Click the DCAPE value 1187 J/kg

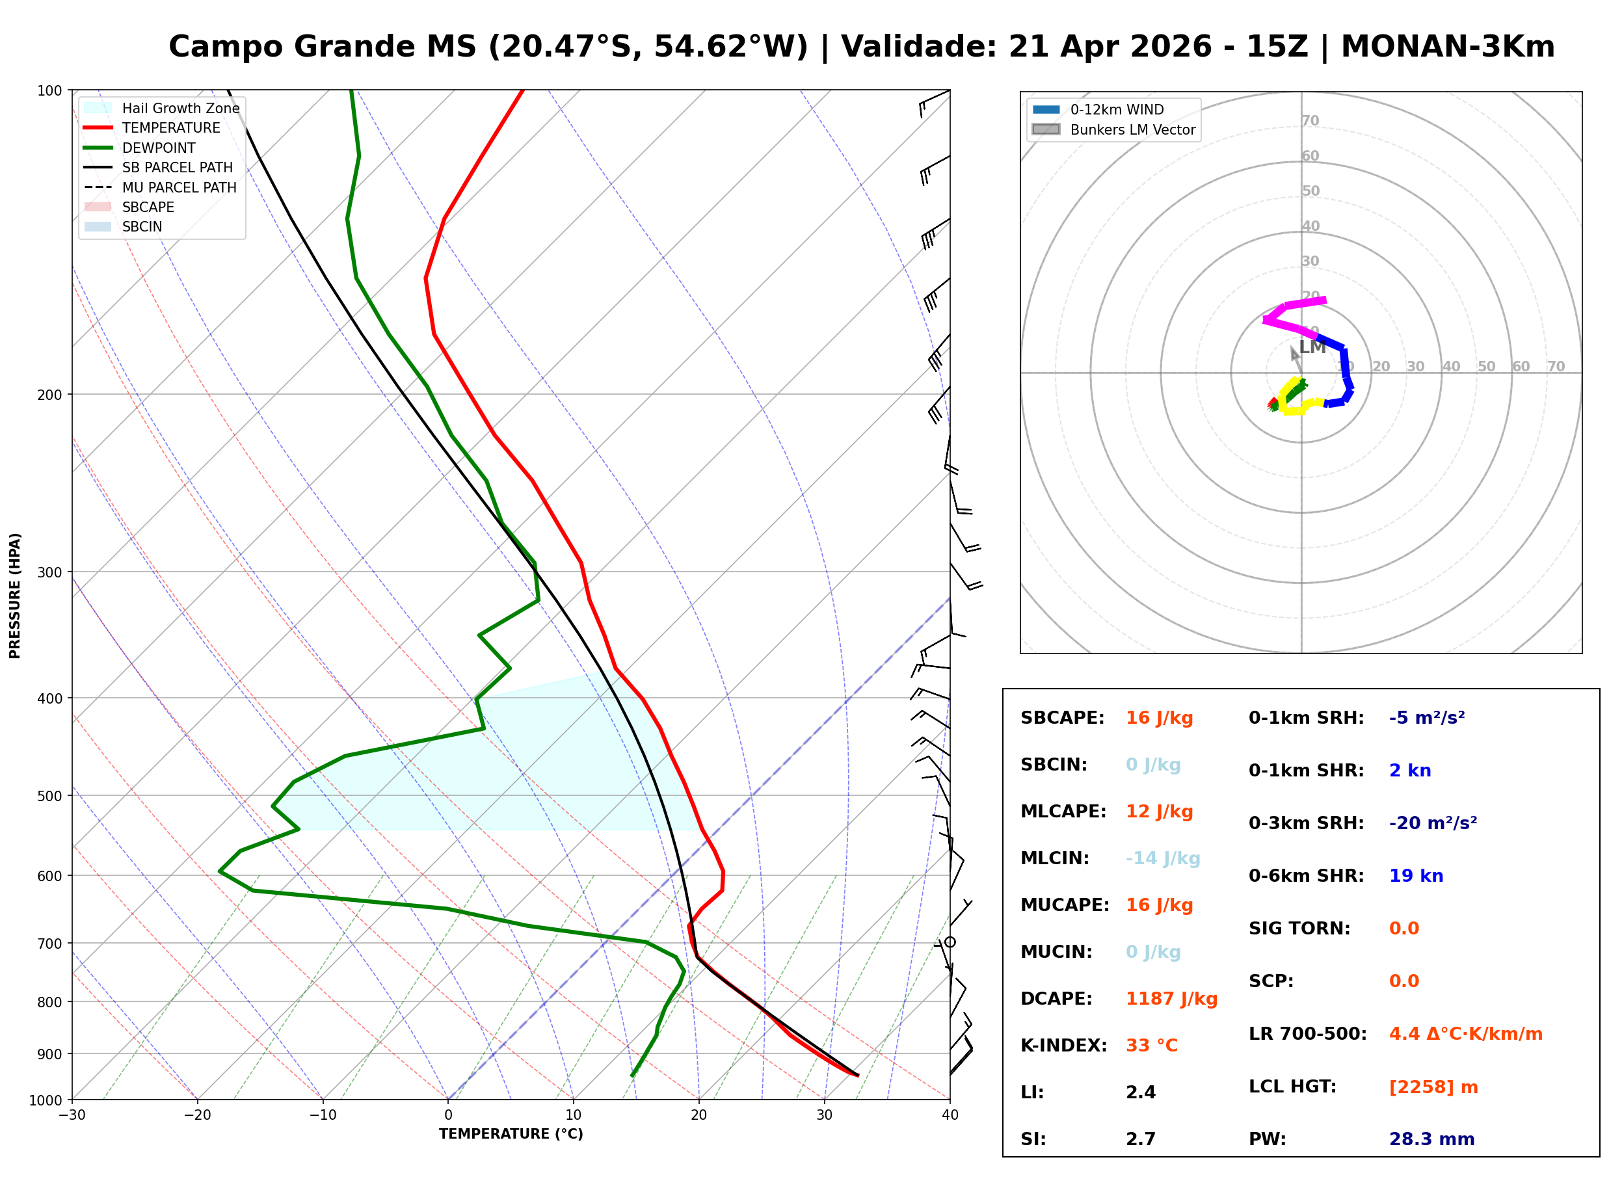(1171, 999)
